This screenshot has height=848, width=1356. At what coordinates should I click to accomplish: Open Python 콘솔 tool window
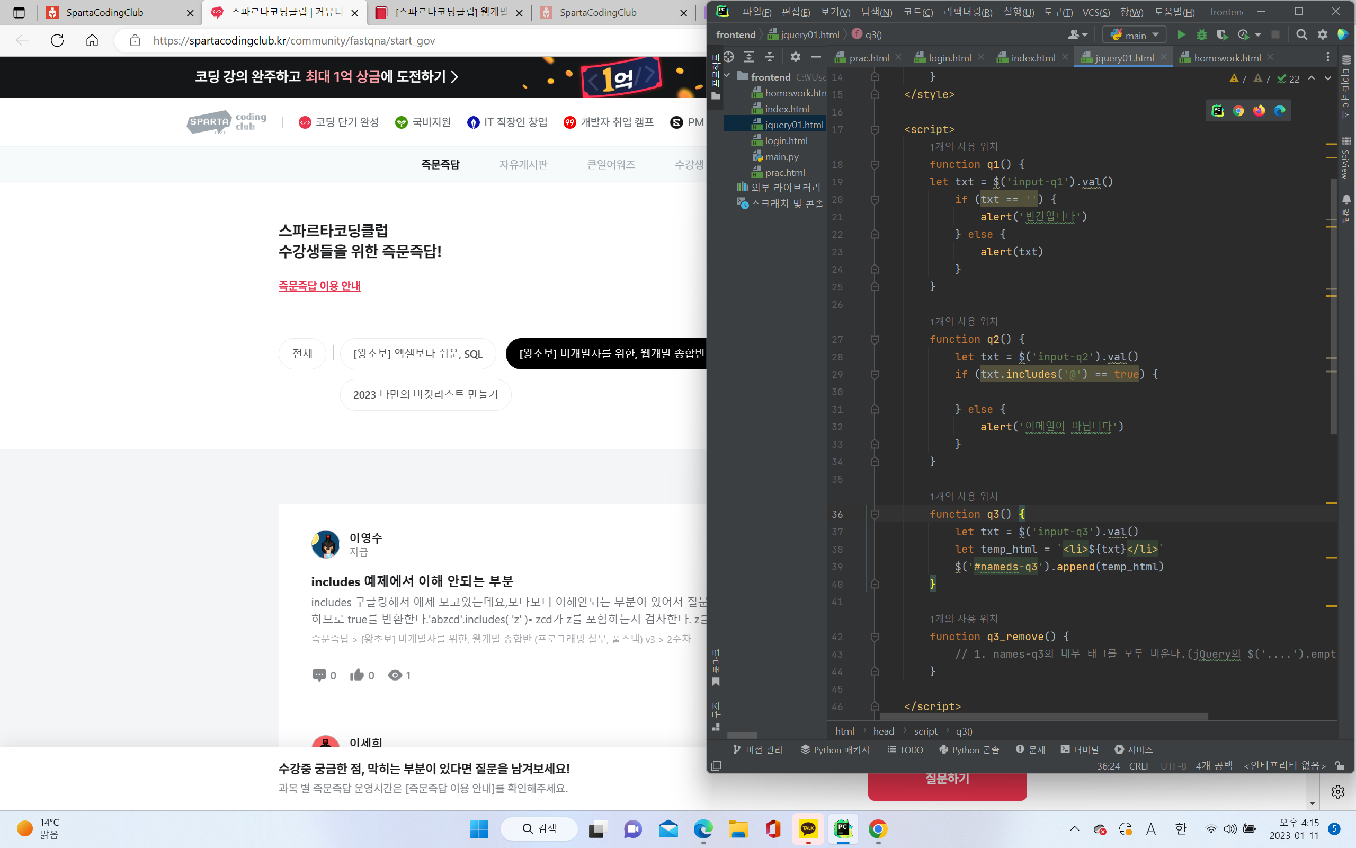pos(969,749)
